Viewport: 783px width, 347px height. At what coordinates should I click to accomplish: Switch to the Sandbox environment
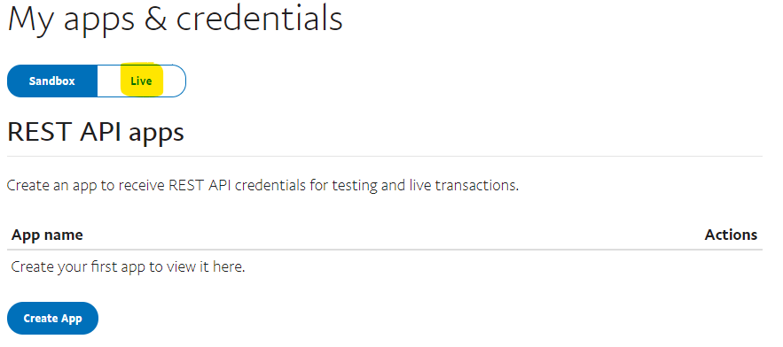[x=52, y=81]
